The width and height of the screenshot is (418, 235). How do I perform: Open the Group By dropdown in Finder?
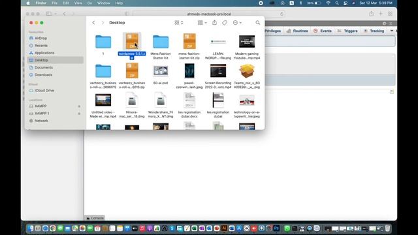pyautogui.click(x=202, y=23)
